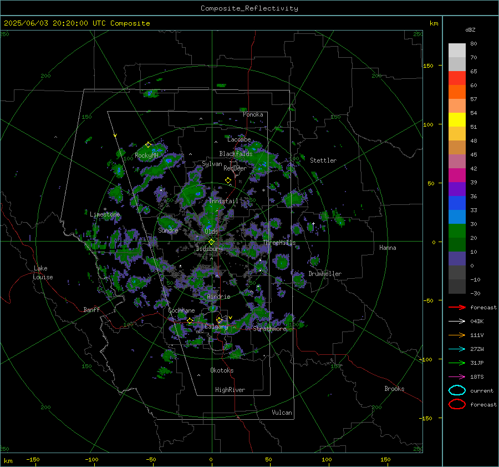Click the Stettler city label

coord(323,160)
